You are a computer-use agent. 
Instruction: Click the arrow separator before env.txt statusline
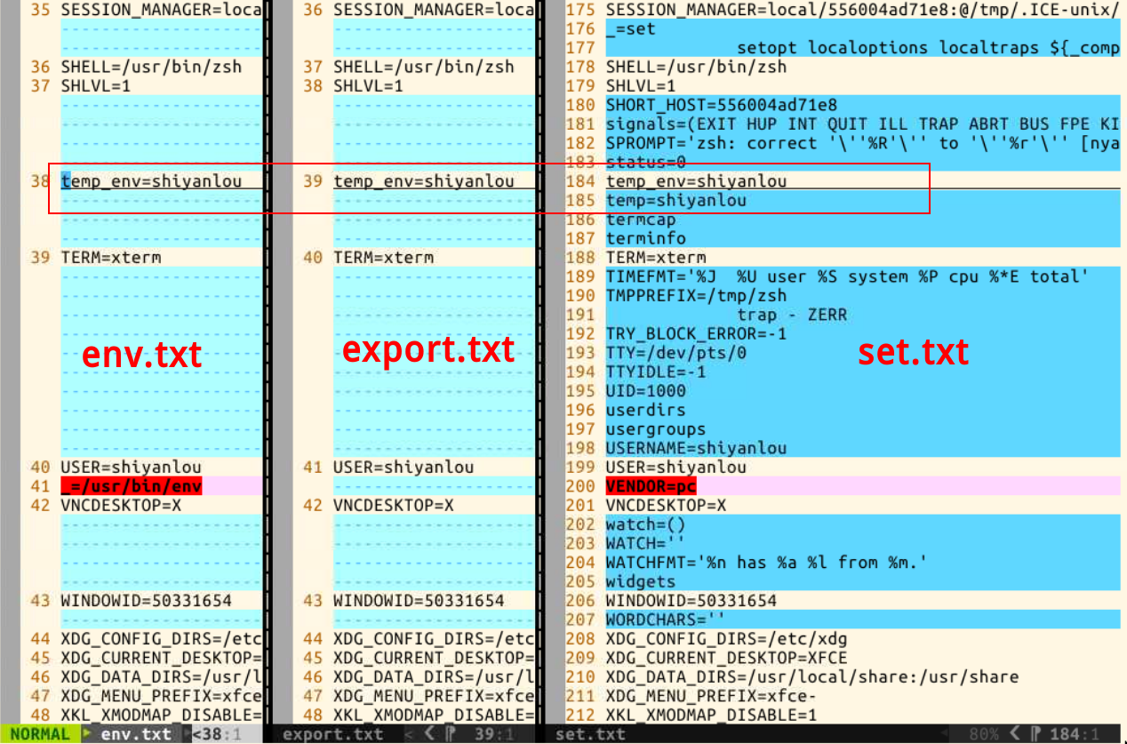click(87, 734)
